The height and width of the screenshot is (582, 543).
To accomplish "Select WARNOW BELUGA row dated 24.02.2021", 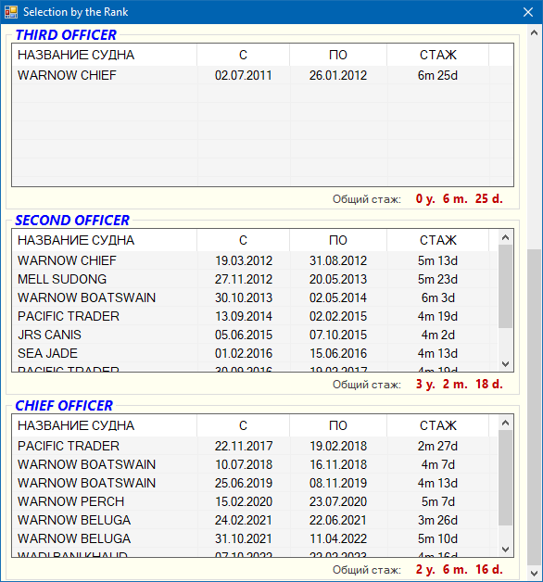I will (255, 520).
